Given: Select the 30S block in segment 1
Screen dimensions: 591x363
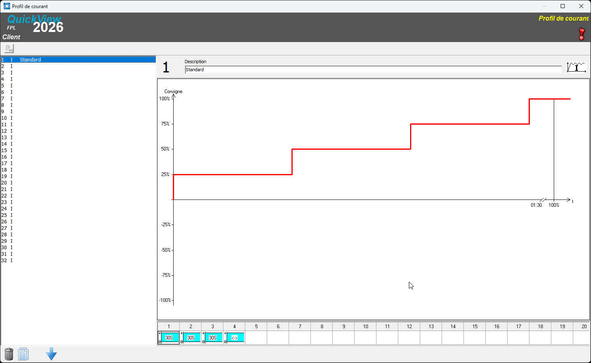Looking at the screenshot, I should [169, 338].
